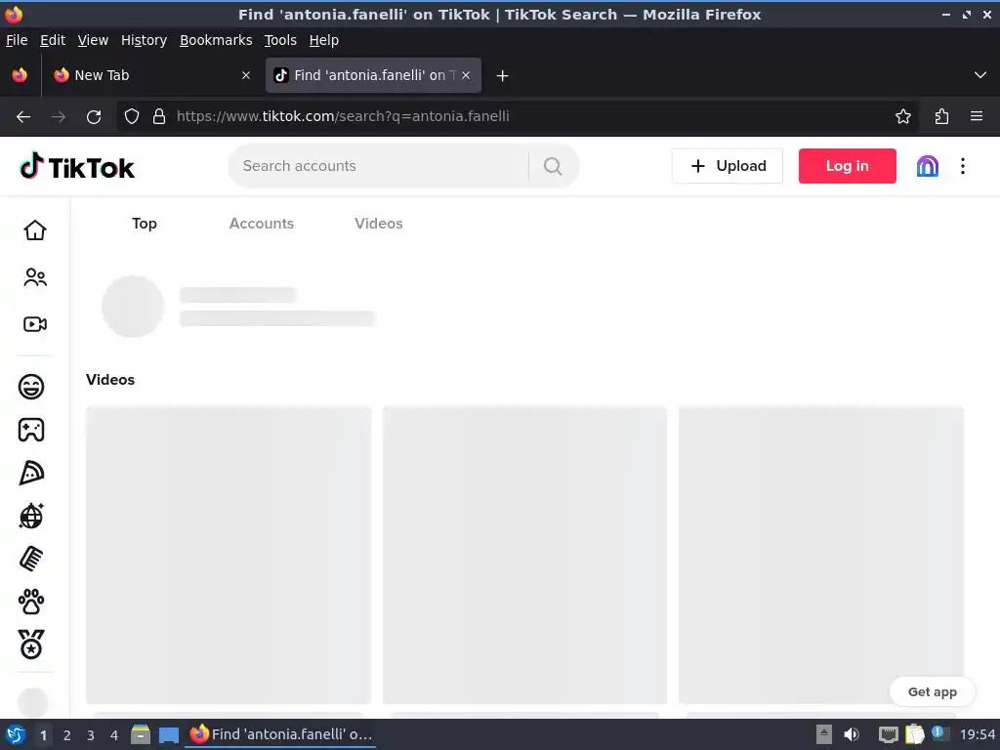
Task: Click the magnifier search icon
Action: click(x=553, y=166)
